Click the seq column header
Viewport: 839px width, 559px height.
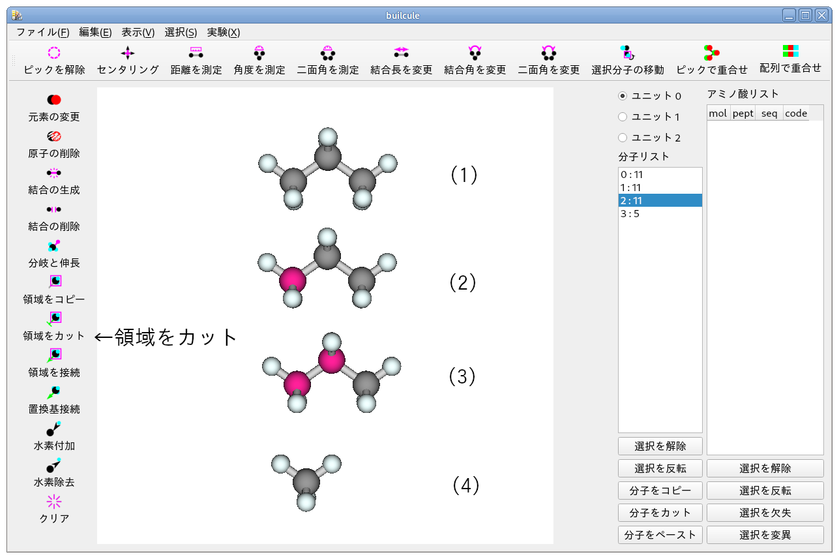tap(769, 113)
